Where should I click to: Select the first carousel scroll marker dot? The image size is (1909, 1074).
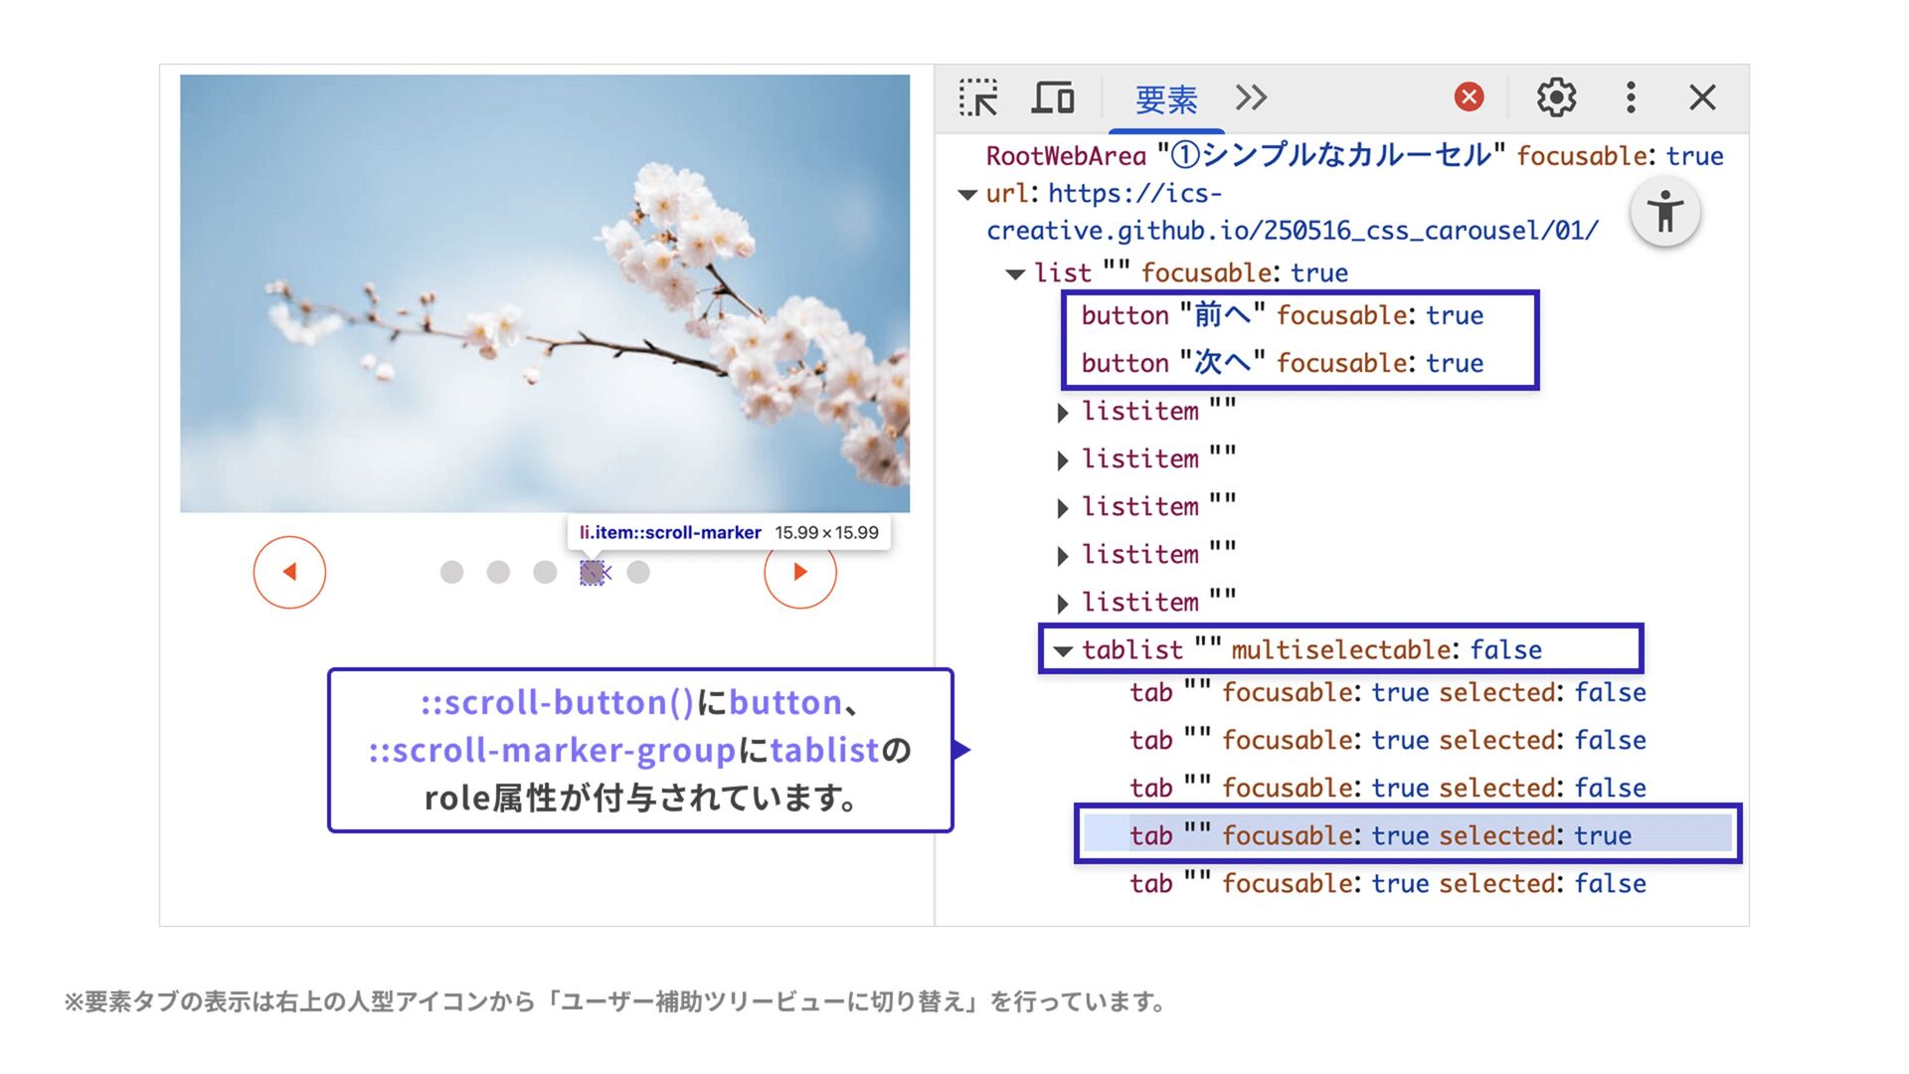(451, 572)
